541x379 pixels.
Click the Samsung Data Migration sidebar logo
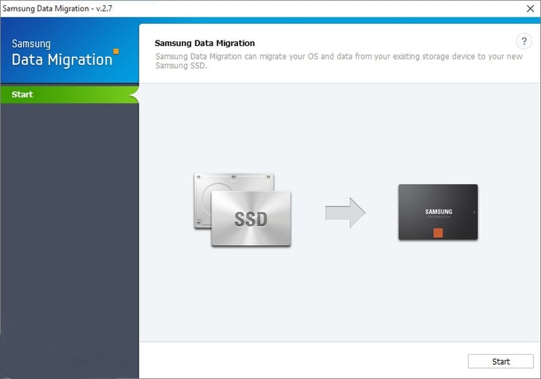pyautogui.click(x=65, y=53)
